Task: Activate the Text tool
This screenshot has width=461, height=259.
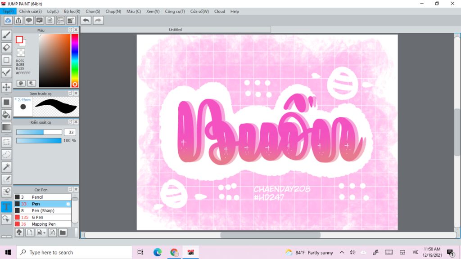Action: point(6,206)
